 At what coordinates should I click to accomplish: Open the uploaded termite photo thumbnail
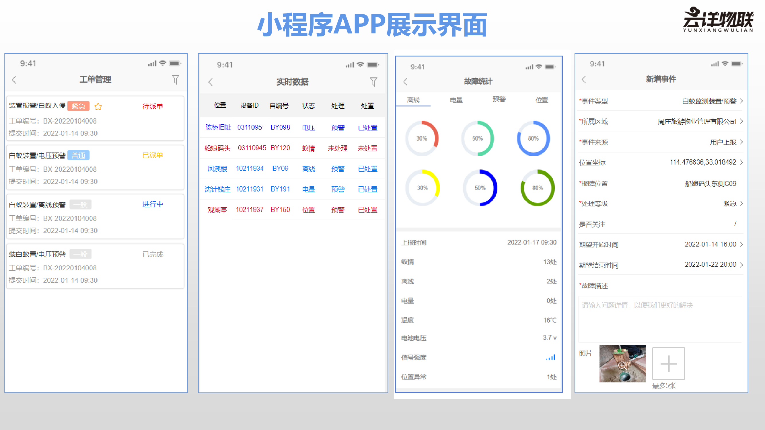point(622,363)
